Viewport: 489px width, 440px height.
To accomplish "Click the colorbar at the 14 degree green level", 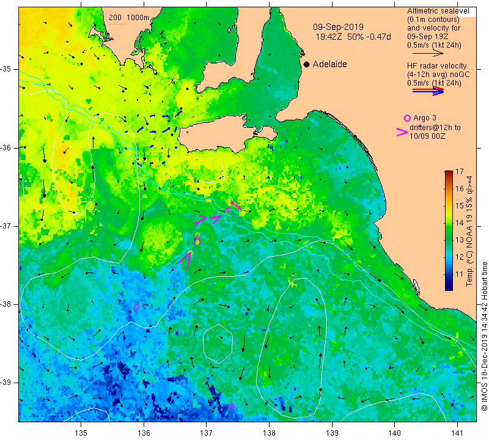I will coord(449,222).
